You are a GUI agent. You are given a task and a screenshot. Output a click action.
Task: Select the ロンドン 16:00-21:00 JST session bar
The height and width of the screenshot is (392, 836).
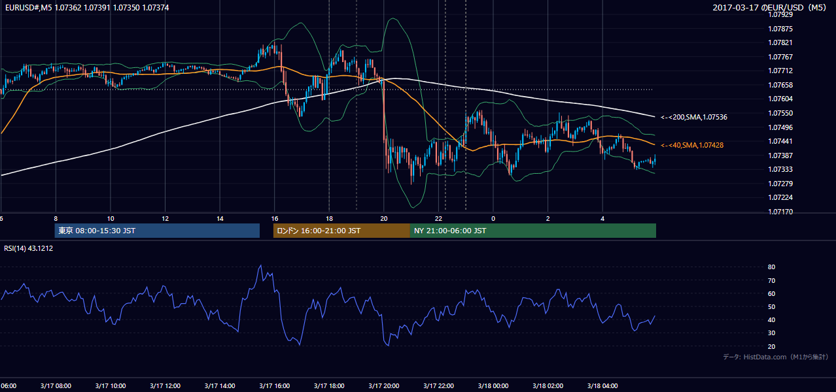(x=341, y=231)
